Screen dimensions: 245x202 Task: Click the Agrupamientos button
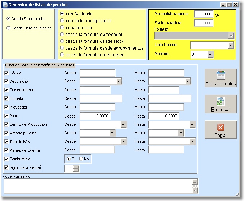click(x=220, y=78)
